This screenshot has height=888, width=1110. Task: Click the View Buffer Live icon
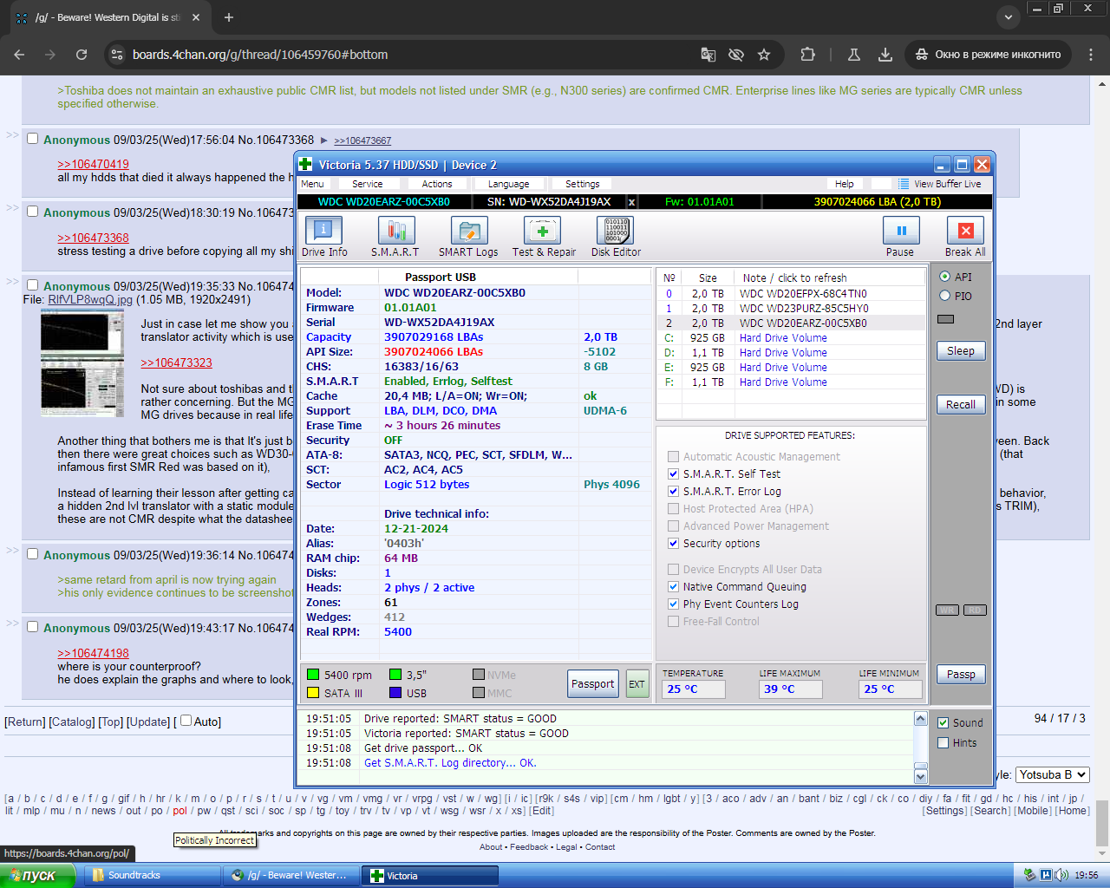pos(904,184)
